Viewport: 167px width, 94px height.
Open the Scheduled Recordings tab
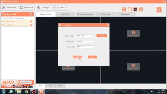point(85,14)
